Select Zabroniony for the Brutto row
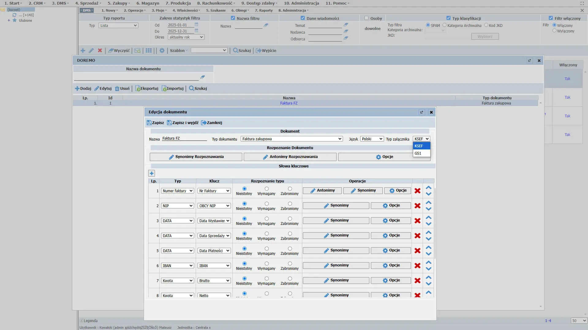The width and height of the screenshot is (588, 330). [290, 278]
